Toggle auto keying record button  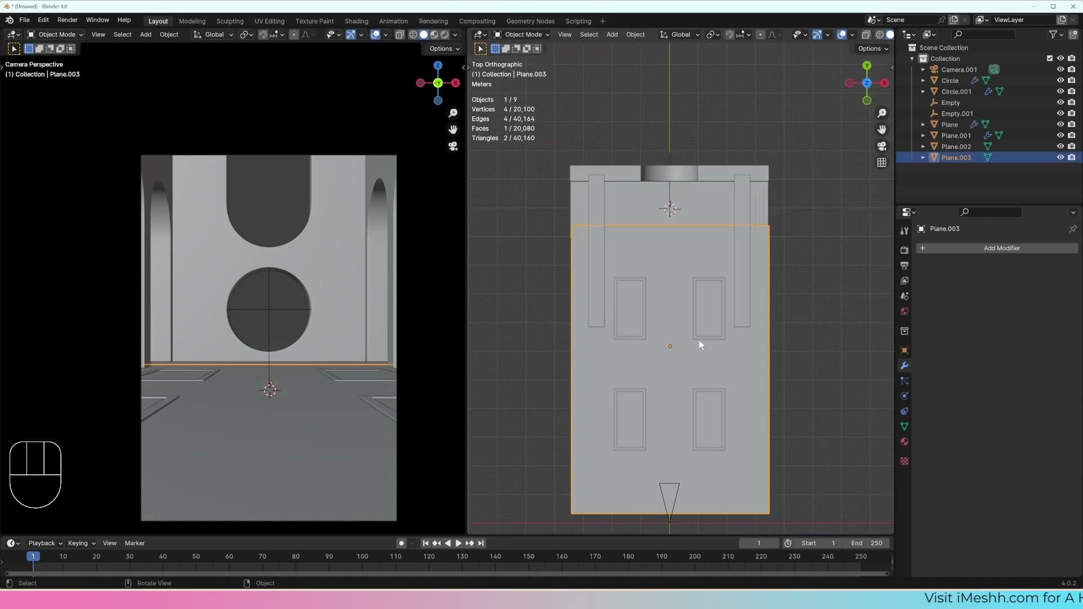(401, 543)
